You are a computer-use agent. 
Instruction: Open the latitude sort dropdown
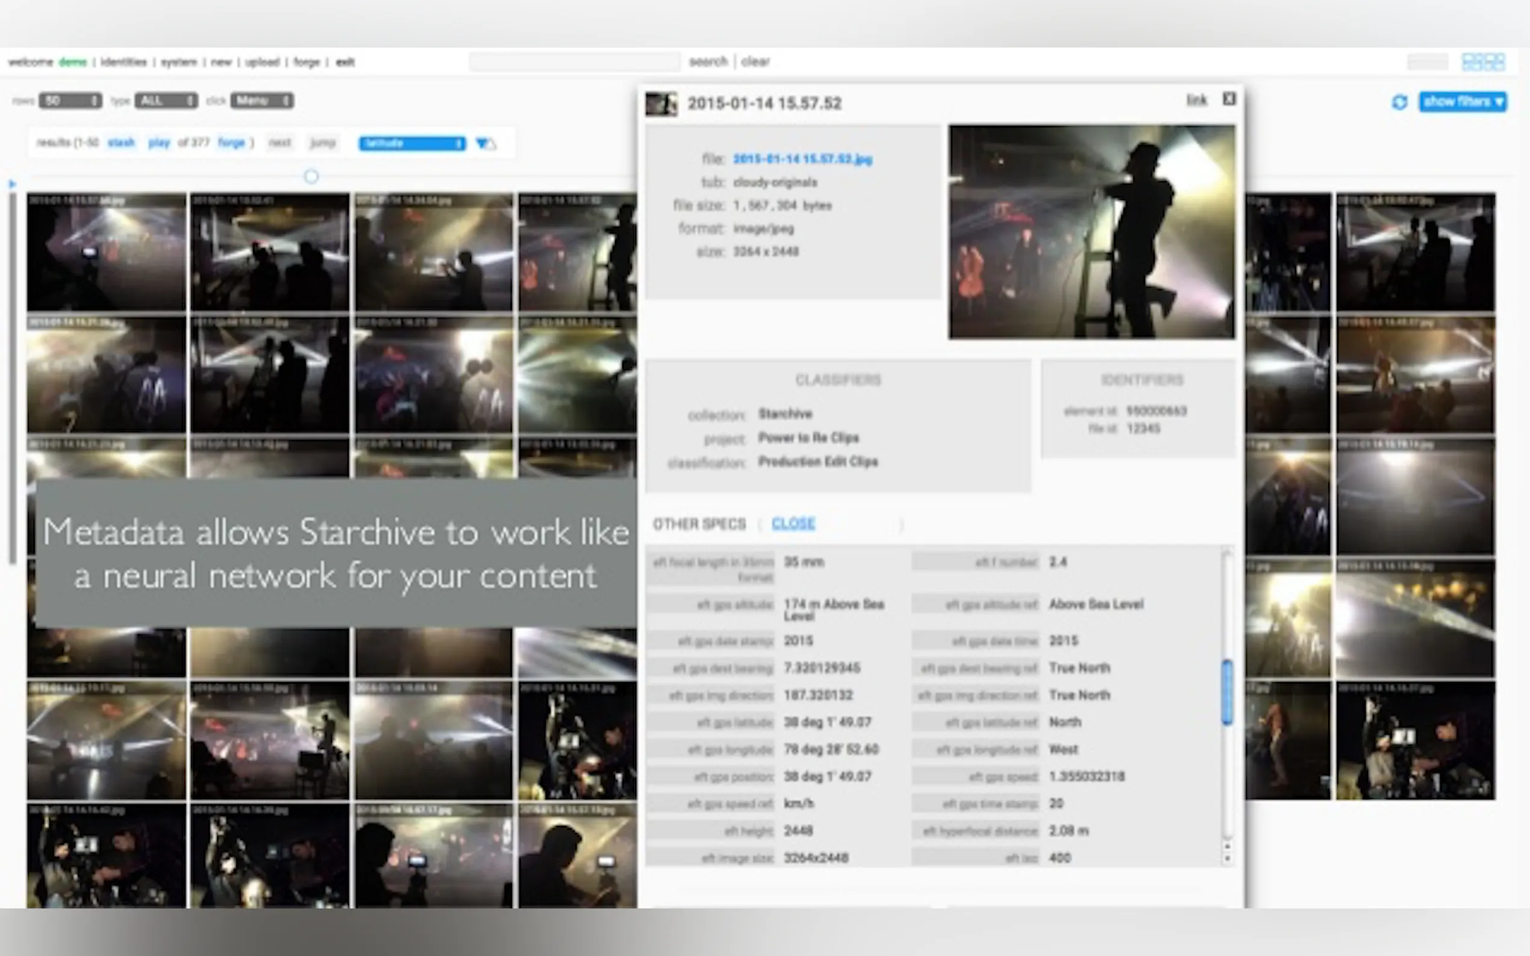[412, 143]
